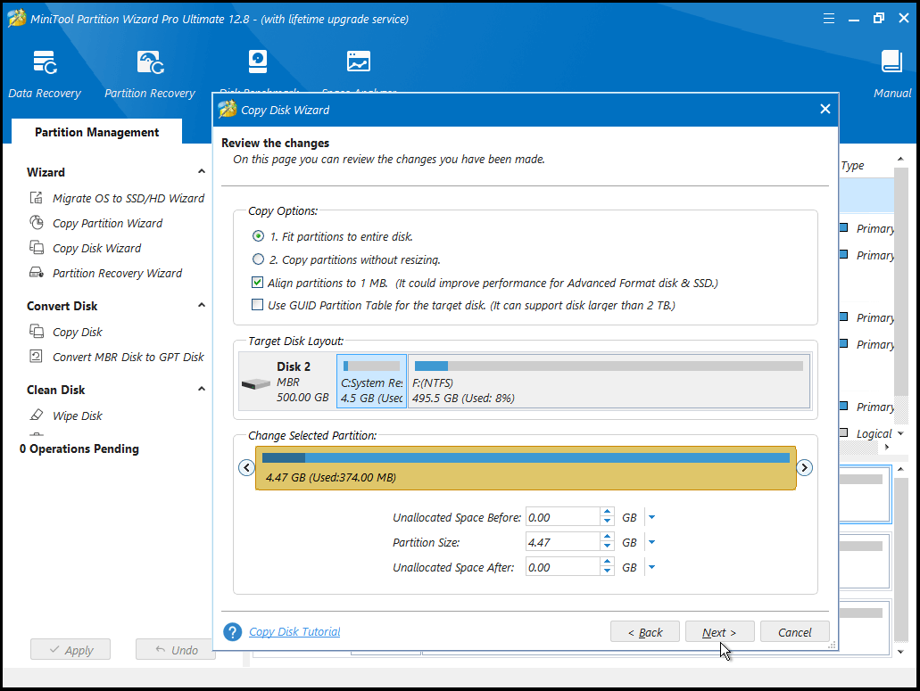Open the Partition Recovery tool

click(x=149, y=71)
